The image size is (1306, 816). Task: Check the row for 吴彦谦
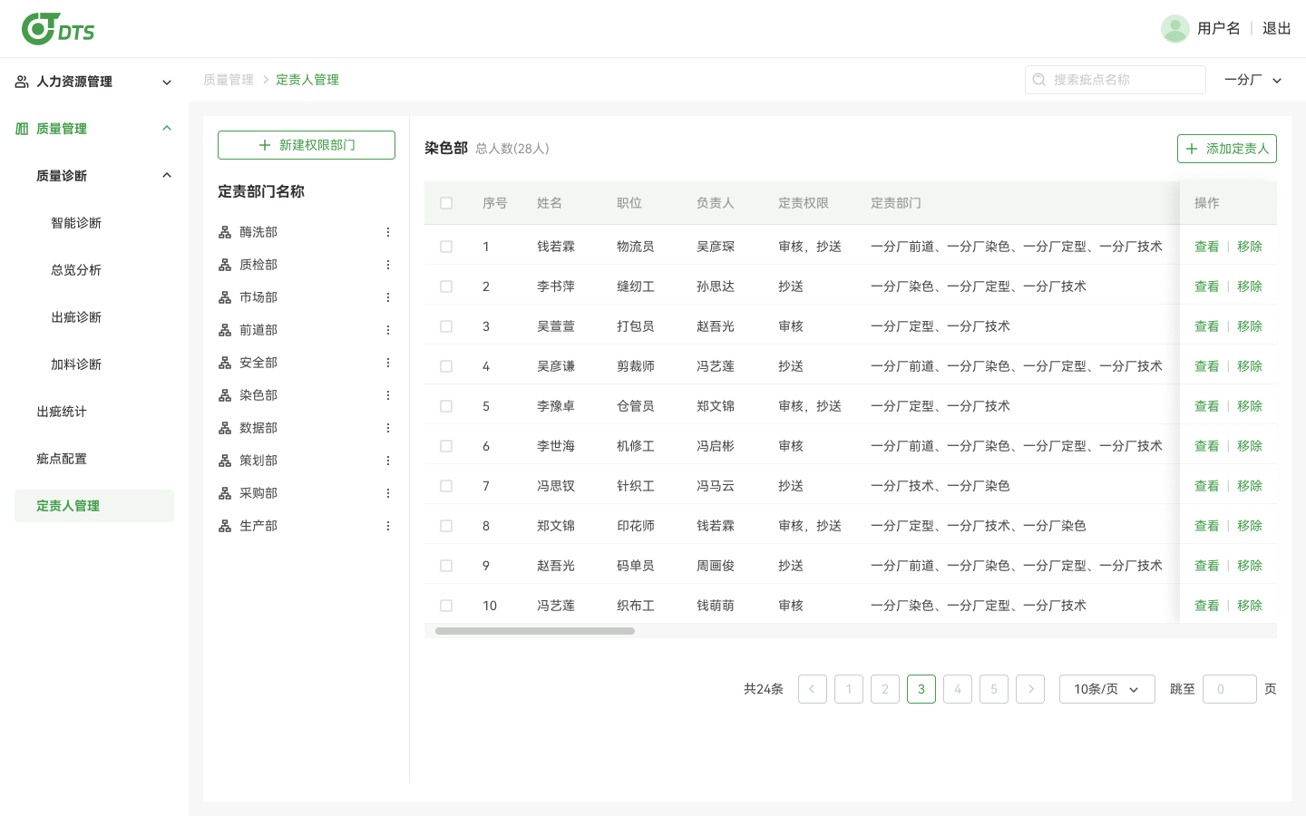click(x=446, y=366)
